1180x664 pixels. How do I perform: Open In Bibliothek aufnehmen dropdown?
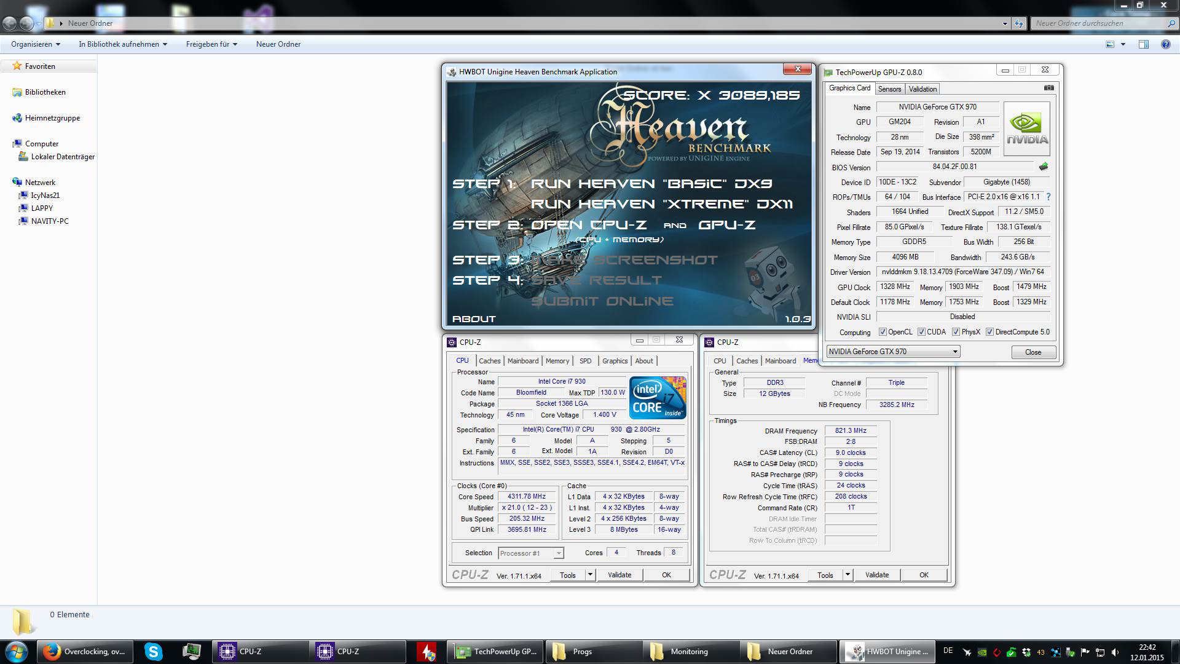(x=123, y=44)
